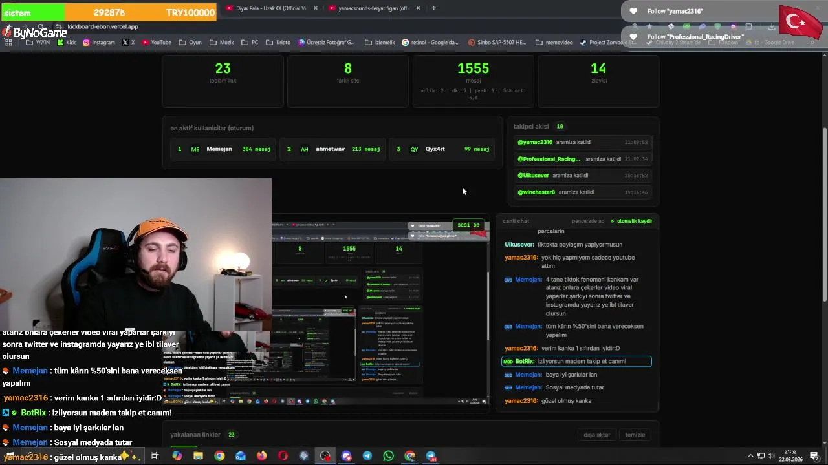Open Opera from the taskbar

pos(283,456)
